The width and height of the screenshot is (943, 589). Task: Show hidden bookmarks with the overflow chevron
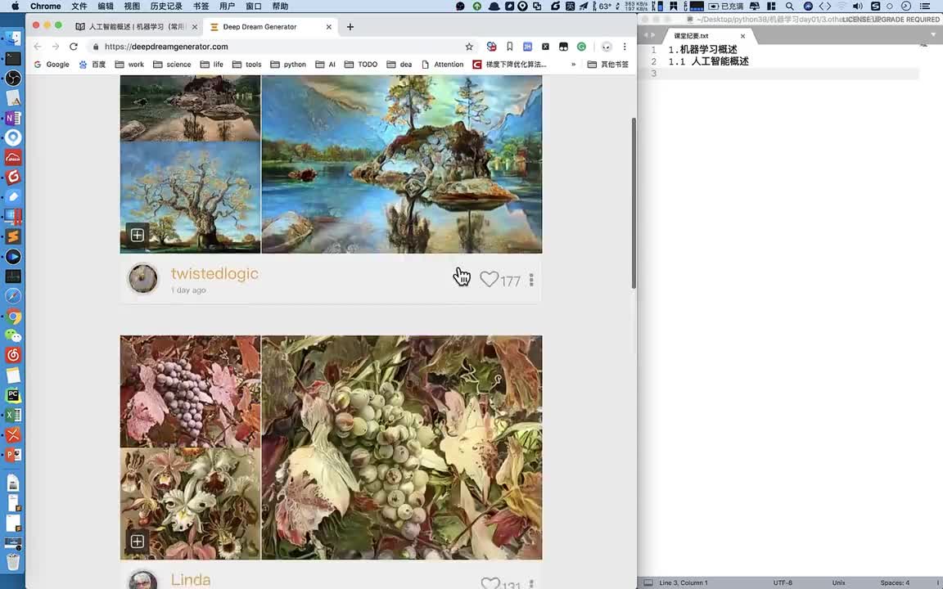click(x=573, y=65)
